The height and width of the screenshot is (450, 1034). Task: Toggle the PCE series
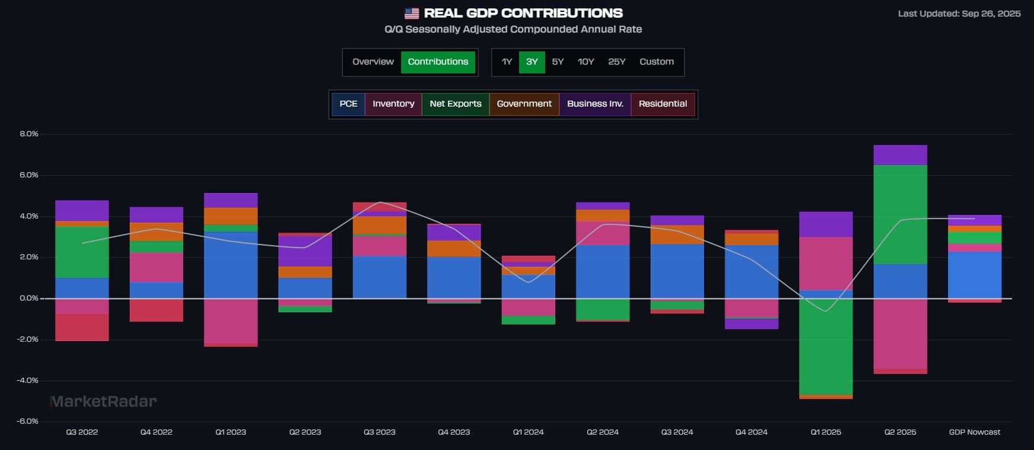click(x=348, y=104)
